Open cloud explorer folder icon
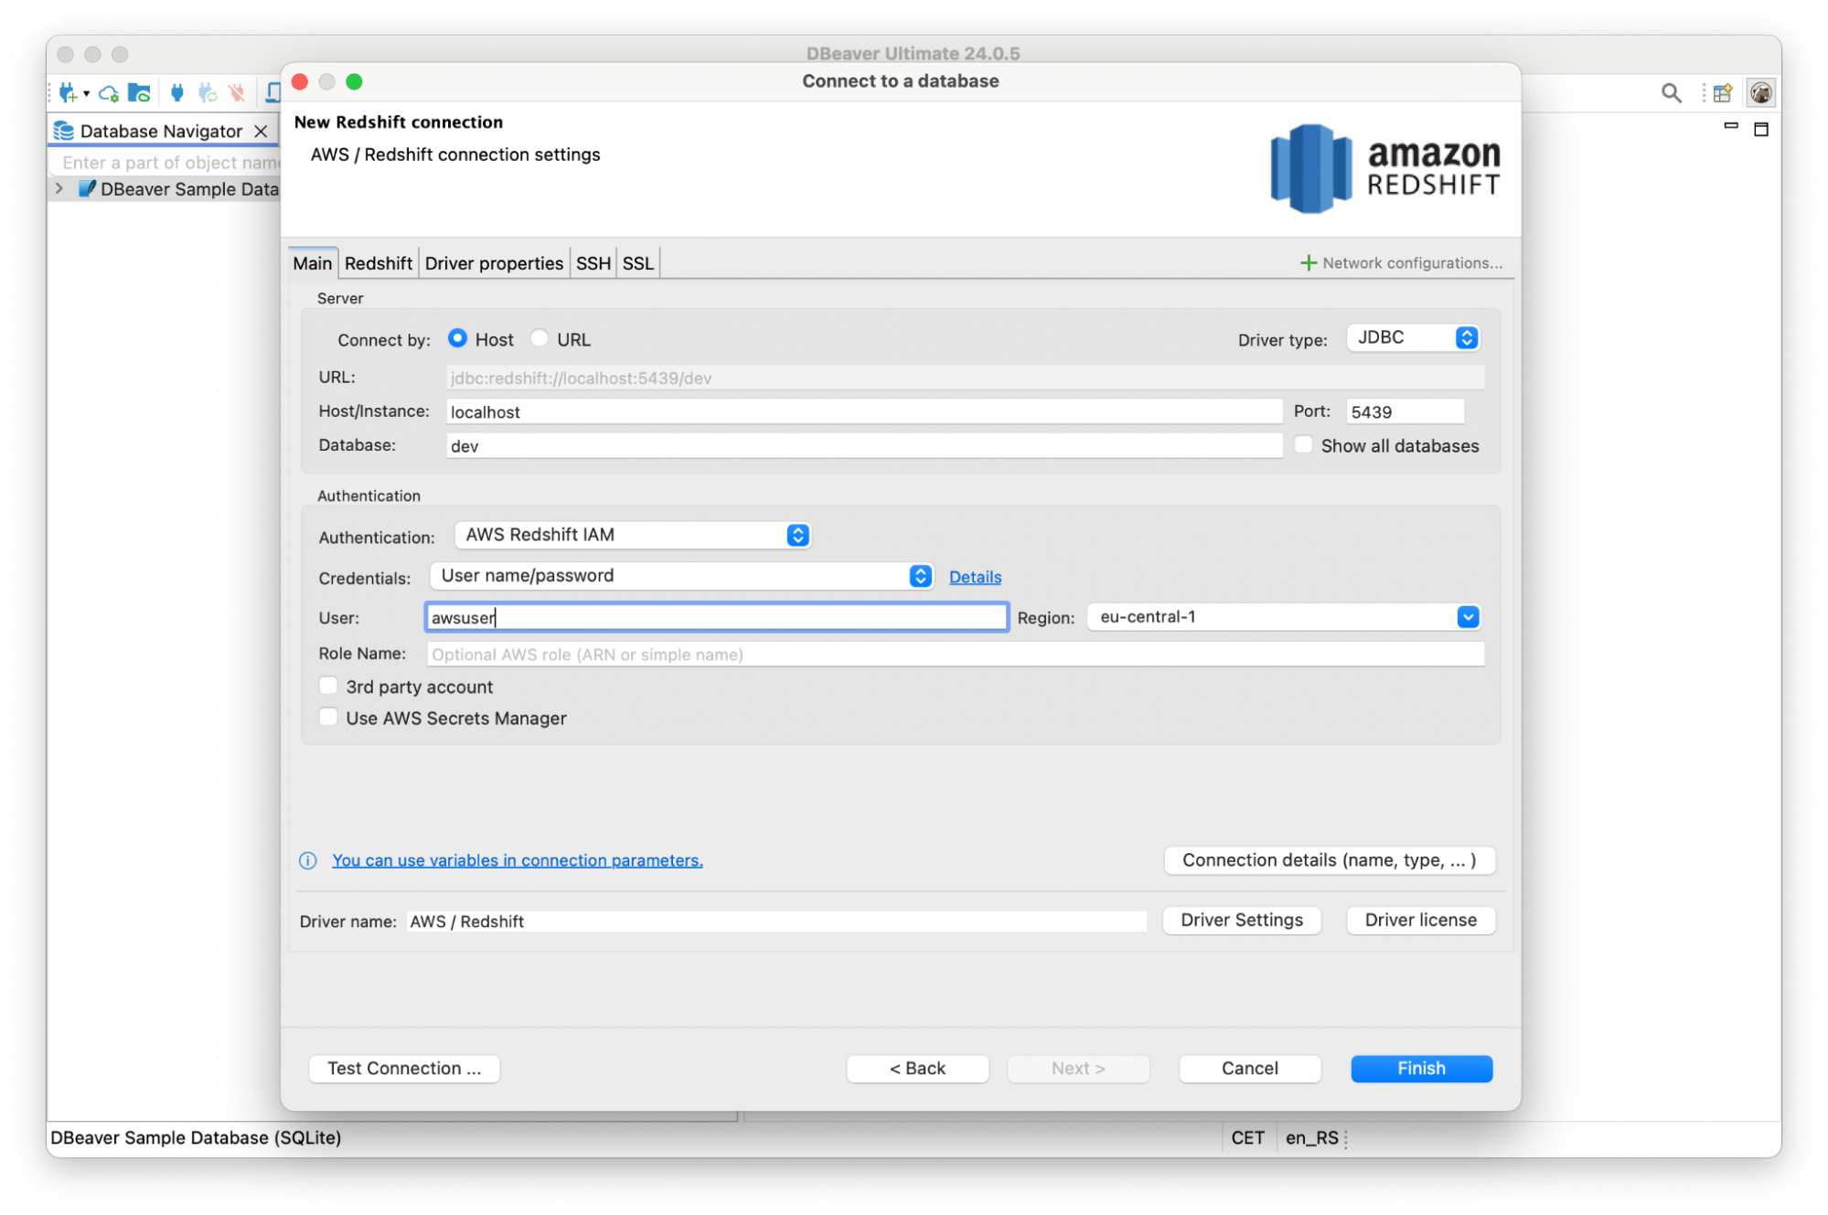 click(x=138, y=91)
